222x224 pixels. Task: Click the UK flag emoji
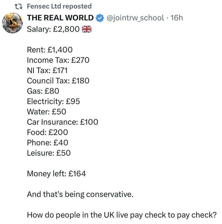point(87,29)
